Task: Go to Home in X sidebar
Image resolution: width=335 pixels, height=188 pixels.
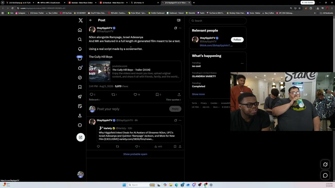Action: click(80, 30)
